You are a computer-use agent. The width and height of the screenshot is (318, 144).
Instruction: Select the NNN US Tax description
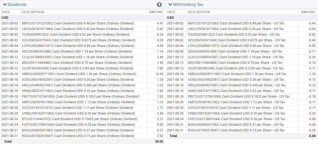(x=236, y=91)
